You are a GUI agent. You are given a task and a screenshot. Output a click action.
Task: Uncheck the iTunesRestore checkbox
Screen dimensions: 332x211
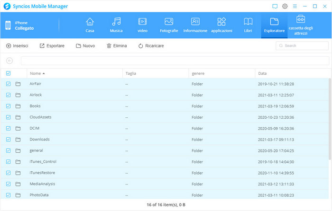[8, 173]
